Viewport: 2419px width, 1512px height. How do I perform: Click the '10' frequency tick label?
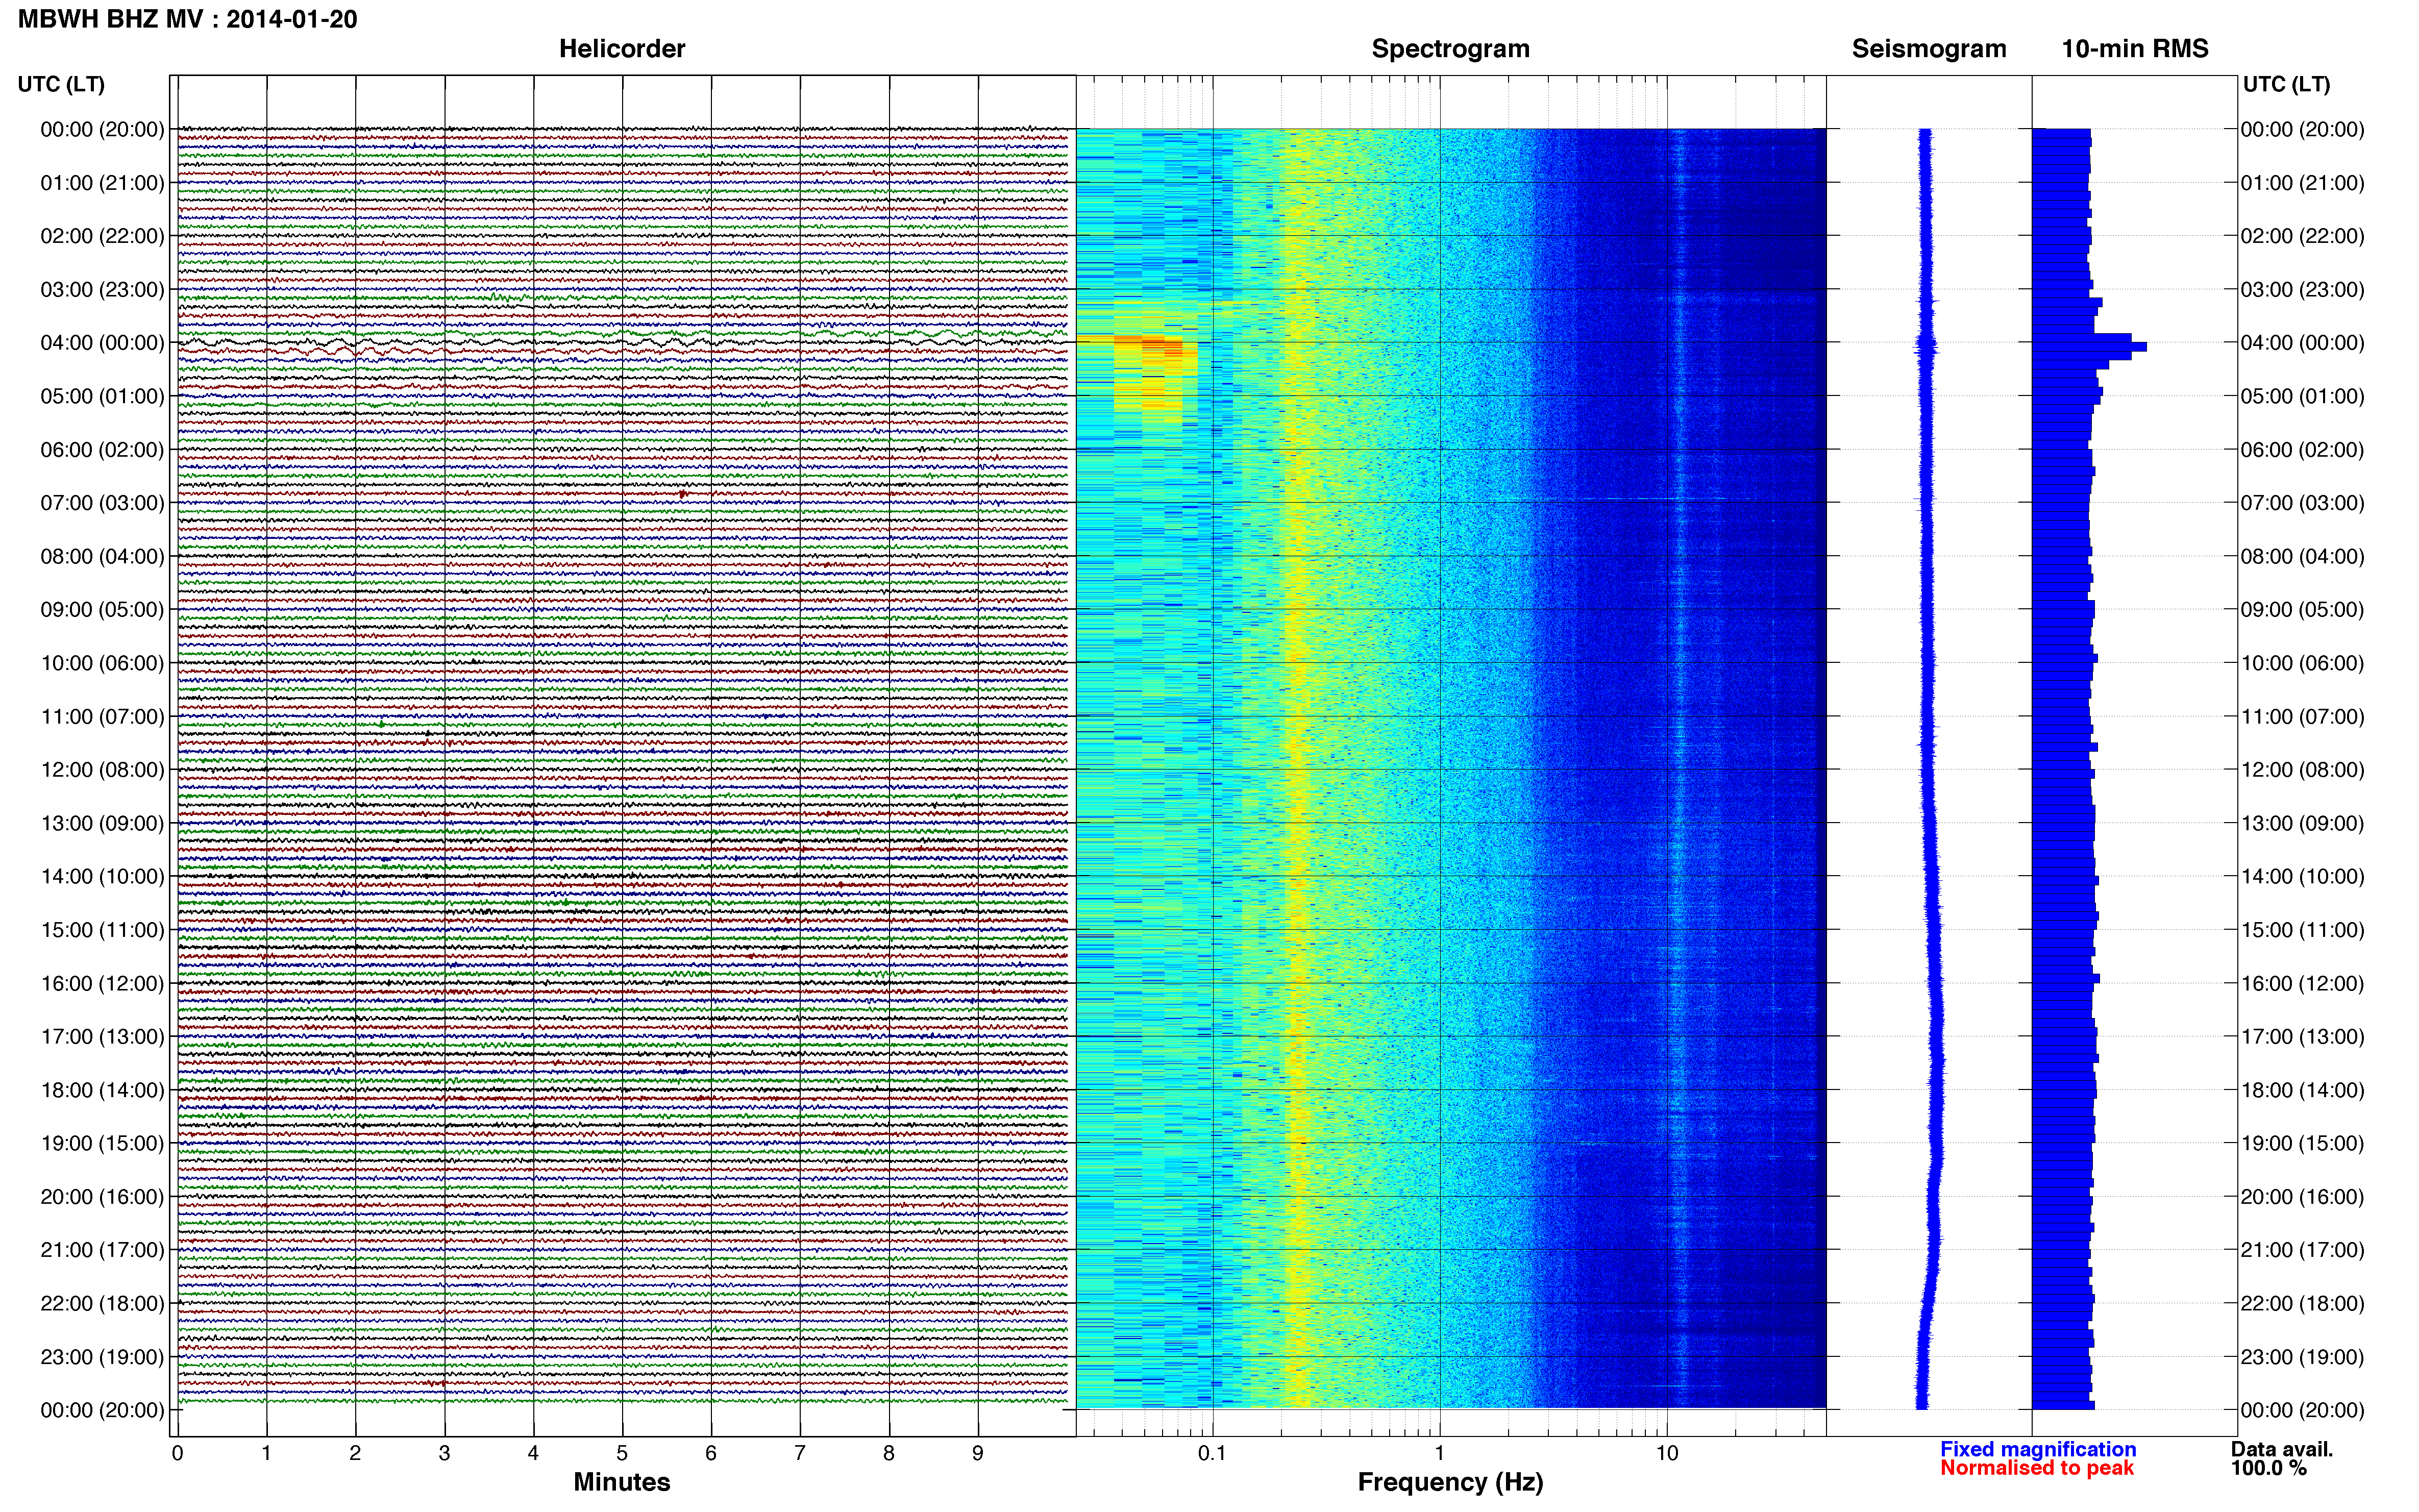coord(1666,1453)
